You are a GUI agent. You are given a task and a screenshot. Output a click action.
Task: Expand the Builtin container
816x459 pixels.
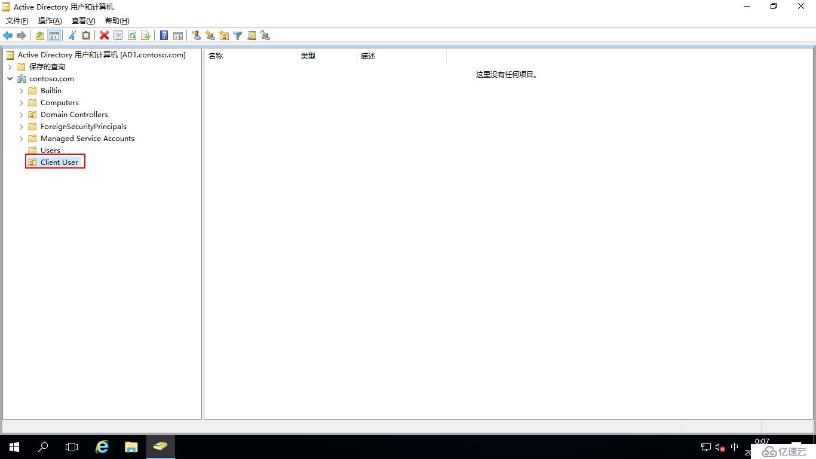click(x=22, y=91)
